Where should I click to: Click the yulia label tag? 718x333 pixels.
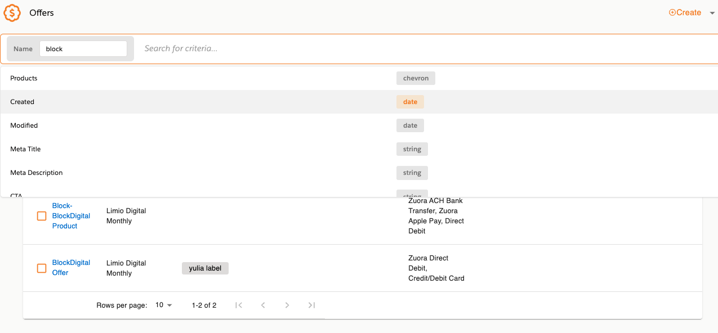pyautogui.click(x=205, y=268)
